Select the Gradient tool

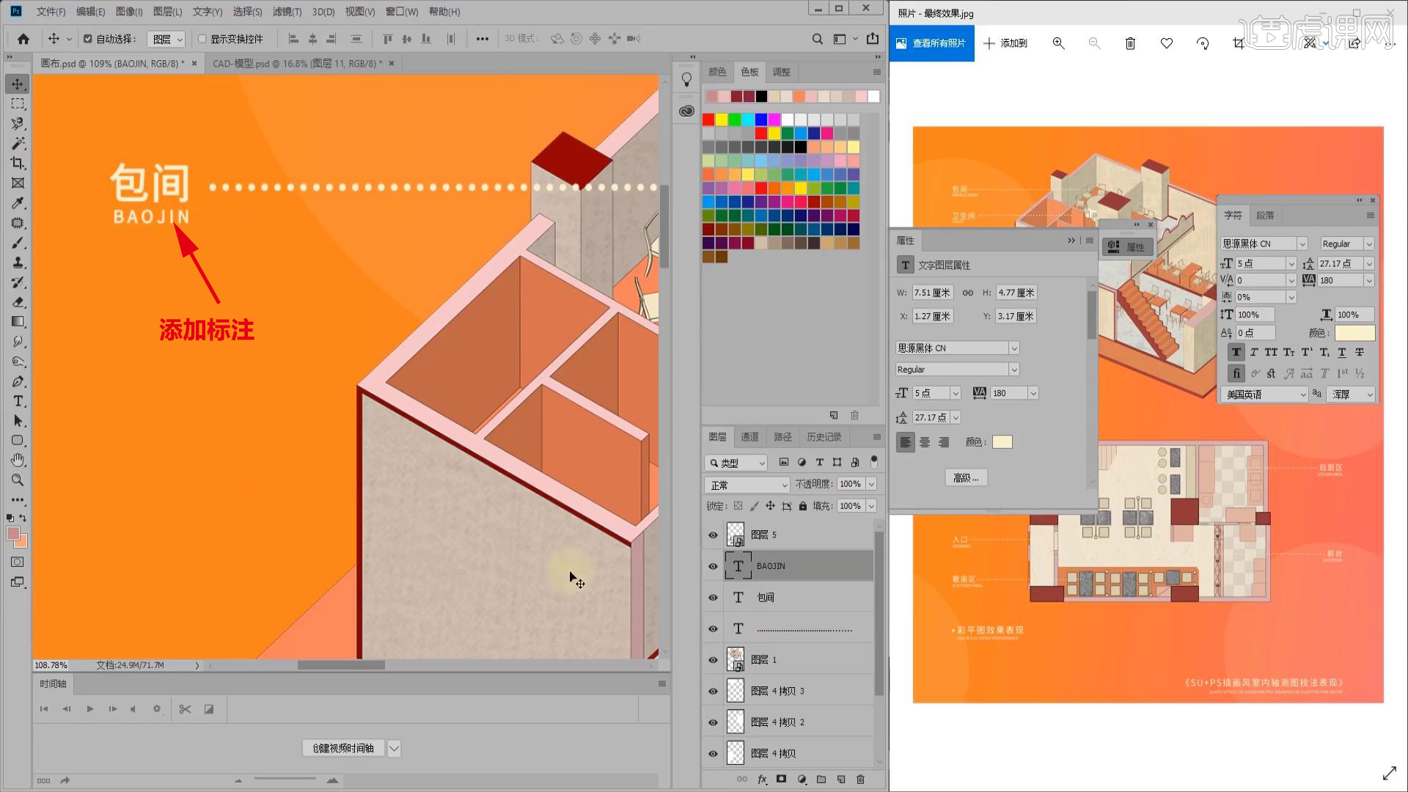click(x=18, y=322)
